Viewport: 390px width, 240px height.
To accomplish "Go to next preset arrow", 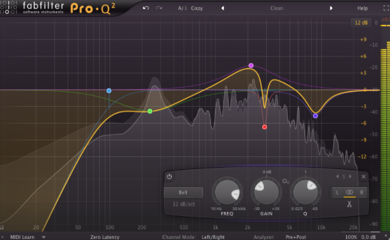I will (331, 8).
